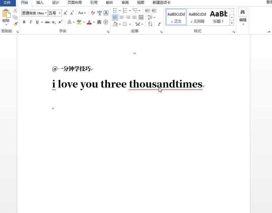
Task: Apply character shading gray A icon
Action: [99, 22]
